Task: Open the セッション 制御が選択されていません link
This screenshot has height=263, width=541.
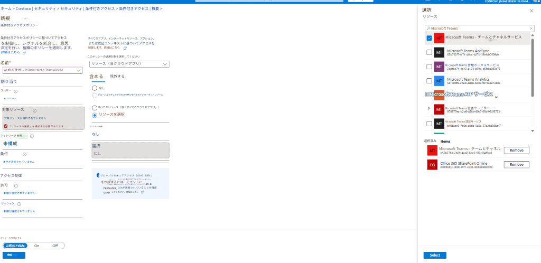Action: tap(20, 211)
